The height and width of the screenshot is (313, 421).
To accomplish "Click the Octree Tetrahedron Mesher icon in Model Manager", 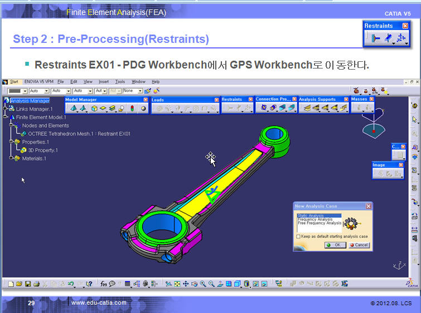I will pyautogui.click(x=73, y=109).
